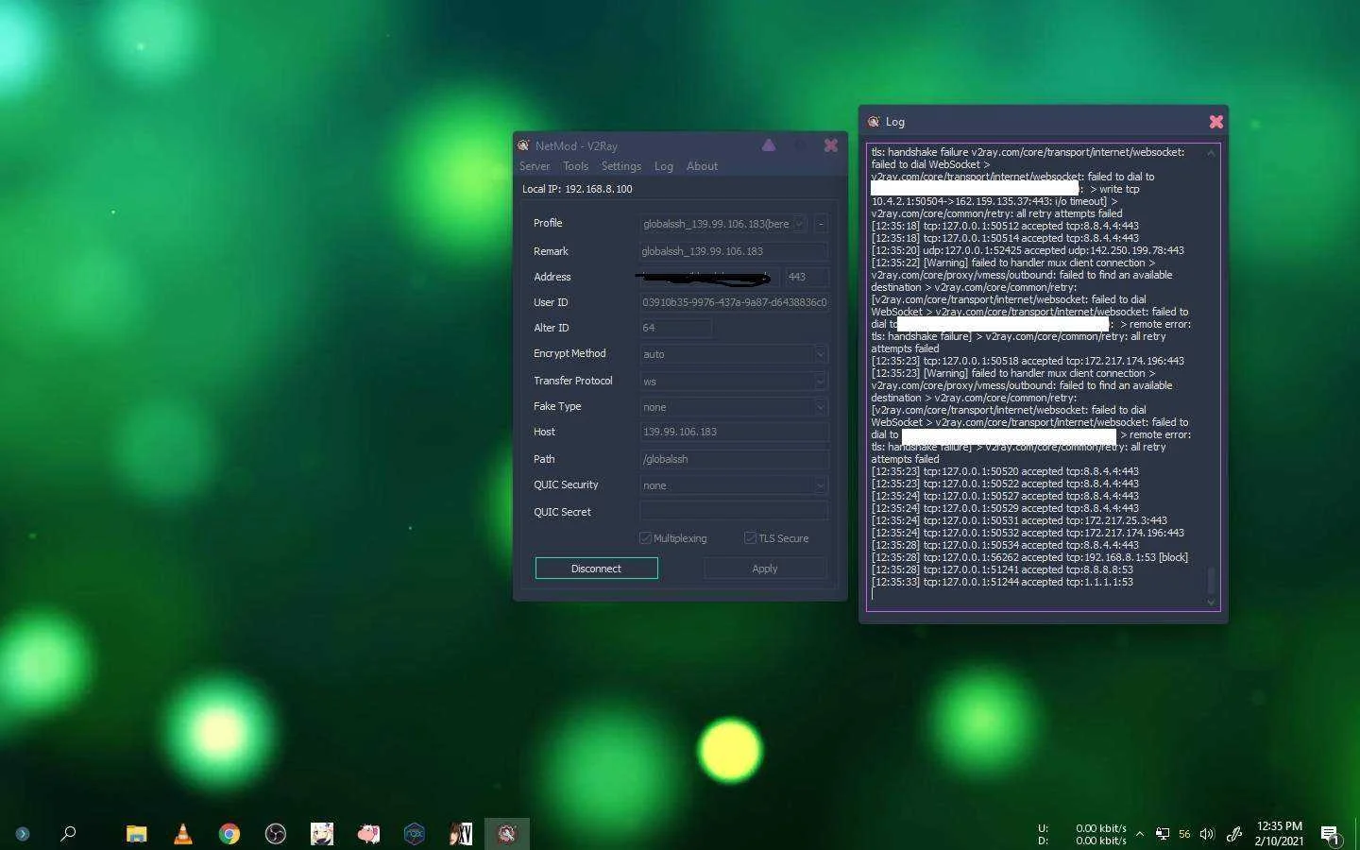Open the pink cow app on taskbar
The image size is (1360, 850).
click(x=368, y=834)
